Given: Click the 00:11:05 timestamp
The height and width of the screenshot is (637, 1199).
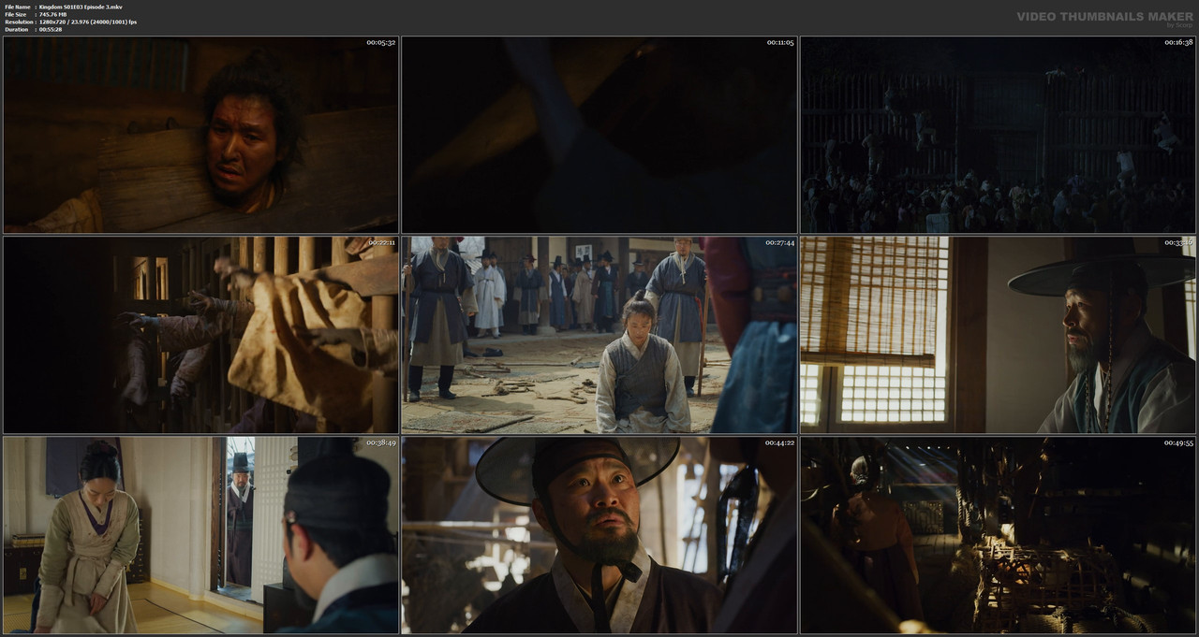Looking at the screenshot, I should pos(780,42).
